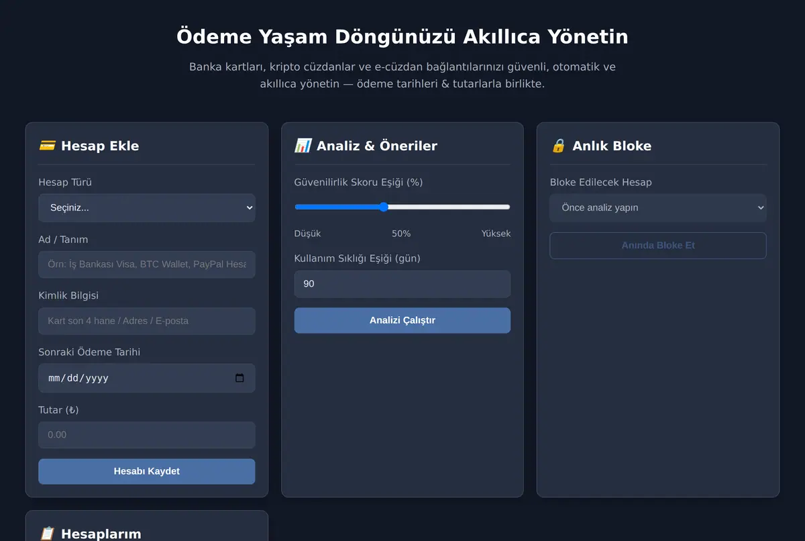Focus the Kimlik Bilgisi input field
Image resolution: width=805 pixels, height=541 pixels.
[146, 321]
